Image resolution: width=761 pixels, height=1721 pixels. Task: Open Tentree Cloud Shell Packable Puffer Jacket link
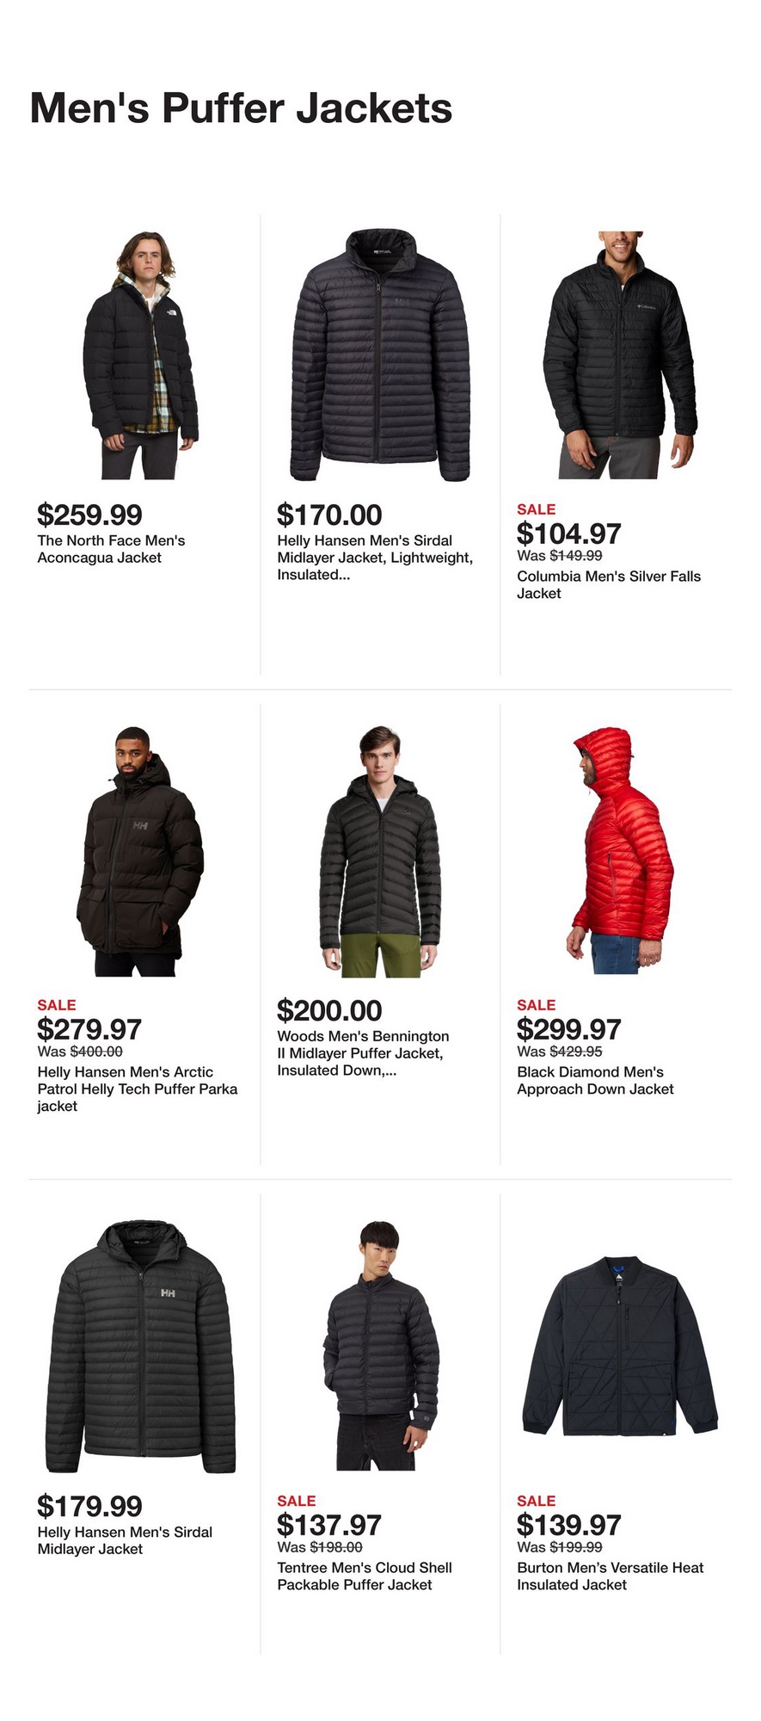[x=365, y=1576]
